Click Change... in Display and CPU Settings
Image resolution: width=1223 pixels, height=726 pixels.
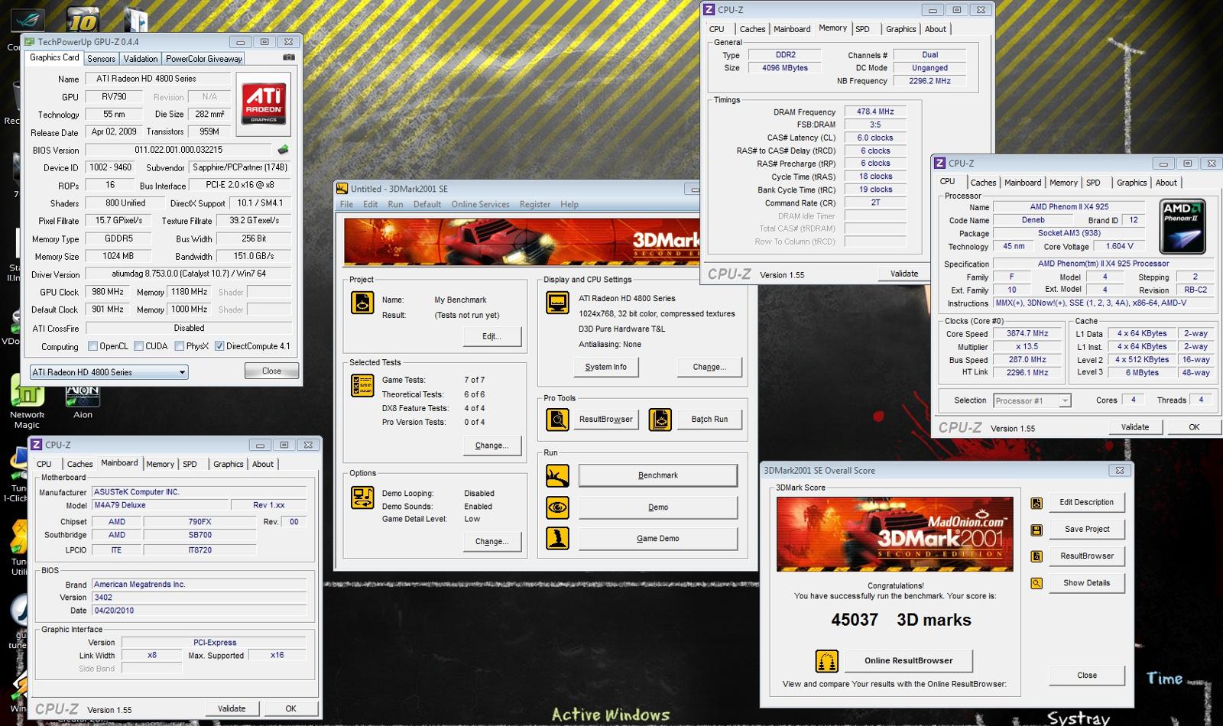pos(709,367)
